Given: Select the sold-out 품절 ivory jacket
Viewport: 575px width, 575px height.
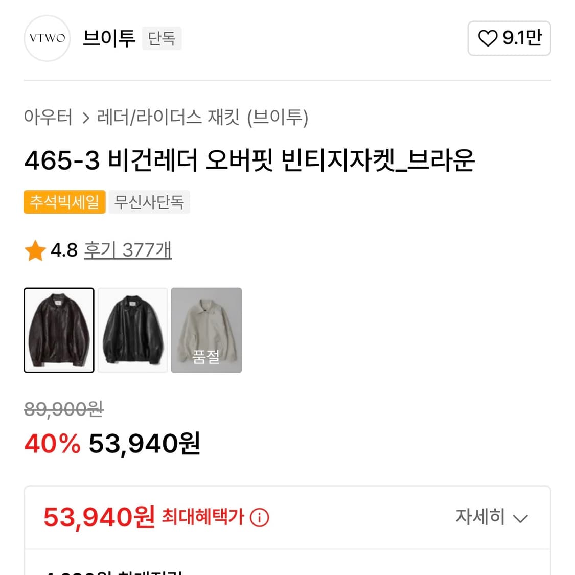Looking at the screenshot, I should [206, 330].
